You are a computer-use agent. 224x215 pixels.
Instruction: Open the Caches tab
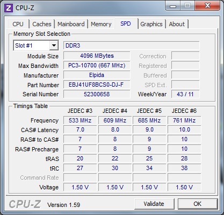point(42,24)
